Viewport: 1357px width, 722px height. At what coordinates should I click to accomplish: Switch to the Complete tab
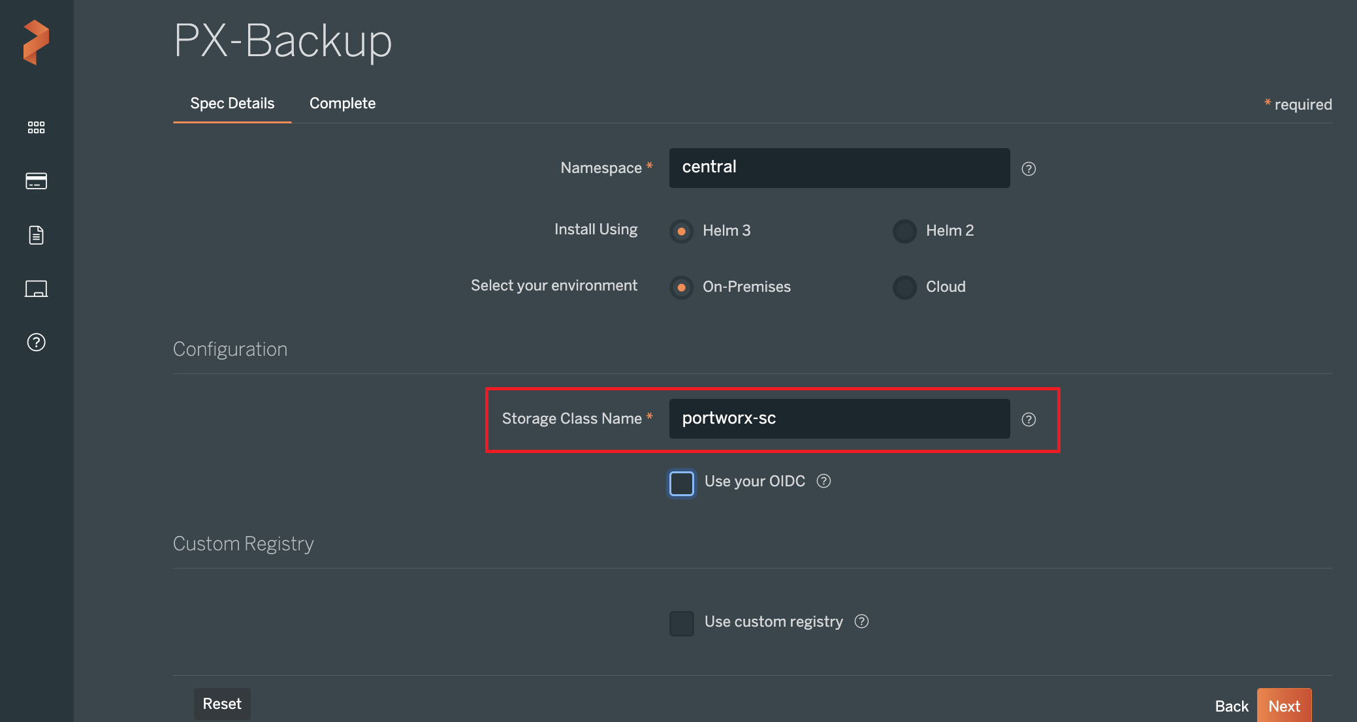tap(342, 103)
